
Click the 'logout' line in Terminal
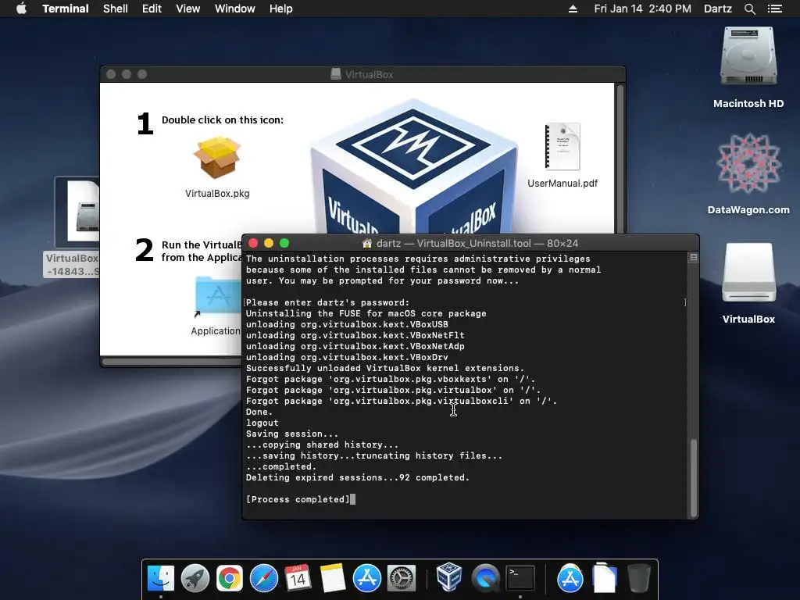click(262, 423)
